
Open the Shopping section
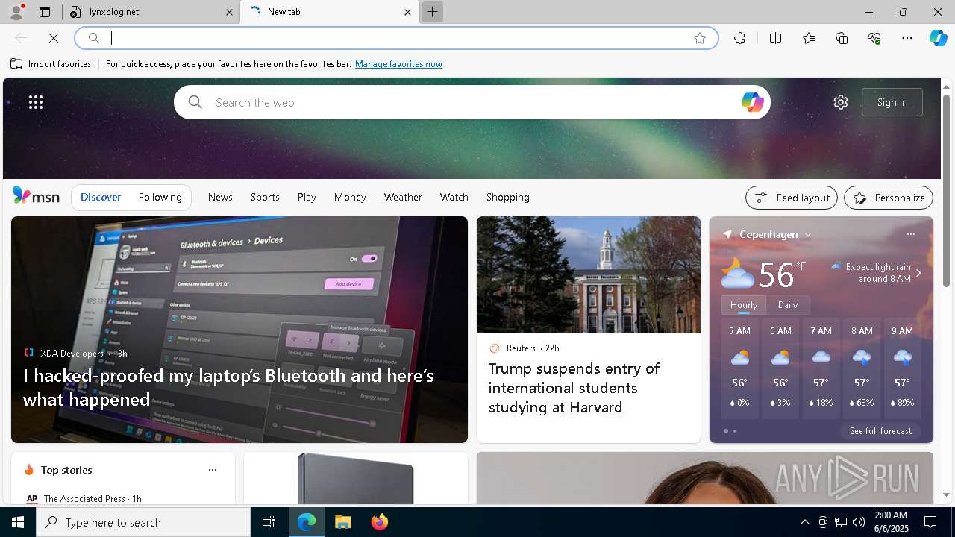[508, 197]
